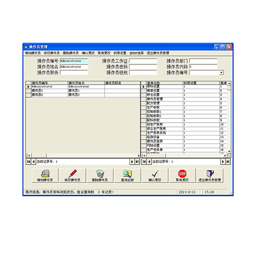Open the 增加操作员 menu item
Image resolution: width=256 pixels, height=256 pixels.
[33, 53]
